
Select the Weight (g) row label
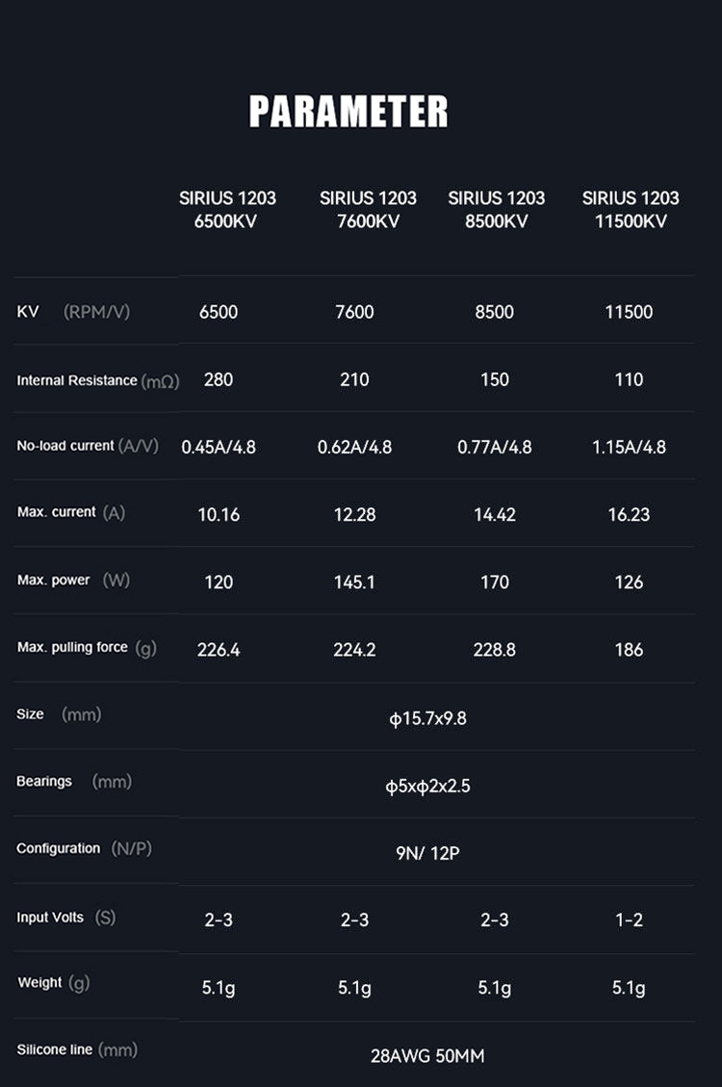(x=53, y=983)
